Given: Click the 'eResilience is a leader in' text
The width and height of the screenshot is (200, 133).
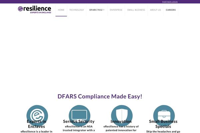Looking at the screenshot, I should coord(36,131).
